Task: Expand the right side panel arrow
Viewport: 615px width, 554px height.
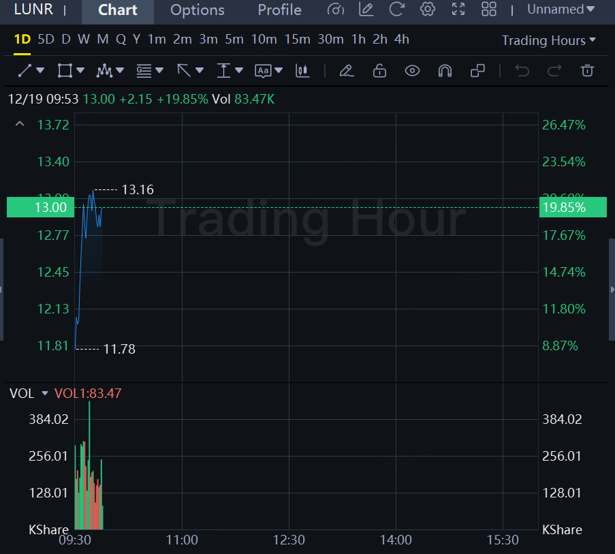Action: pos(612,290)
